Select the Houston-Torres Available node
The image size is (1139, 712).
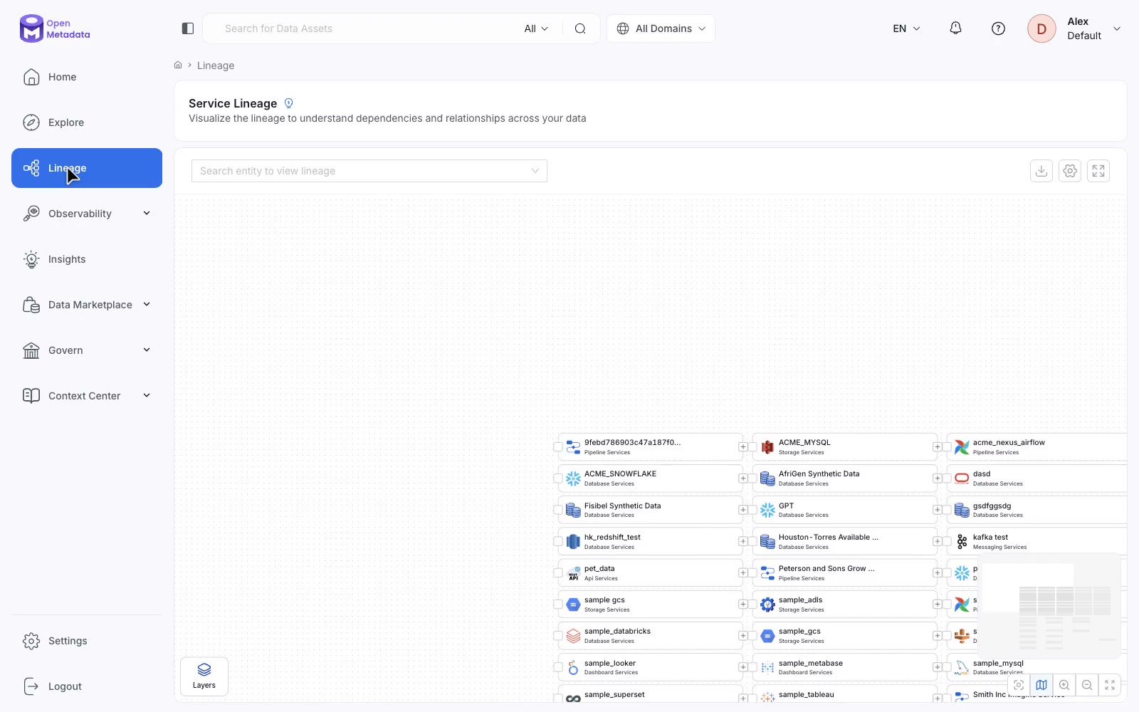point(845,541)
